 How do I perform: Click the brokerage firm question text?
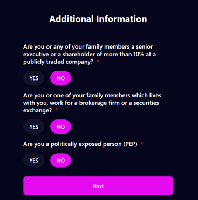click(92, 103)
